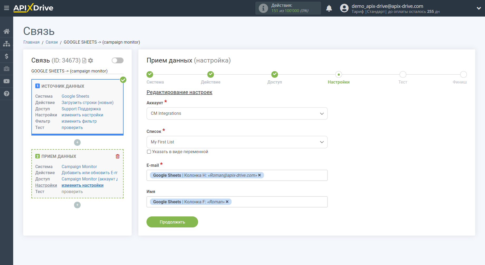Click the ПРИЕМ ДАННЫХ block header
This screenshot has height=265, width=485.
(x=59, y=156)
